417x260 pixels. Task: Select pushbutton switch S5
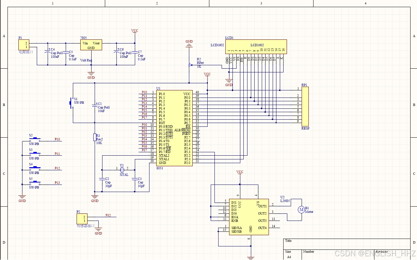pos(34,183)
